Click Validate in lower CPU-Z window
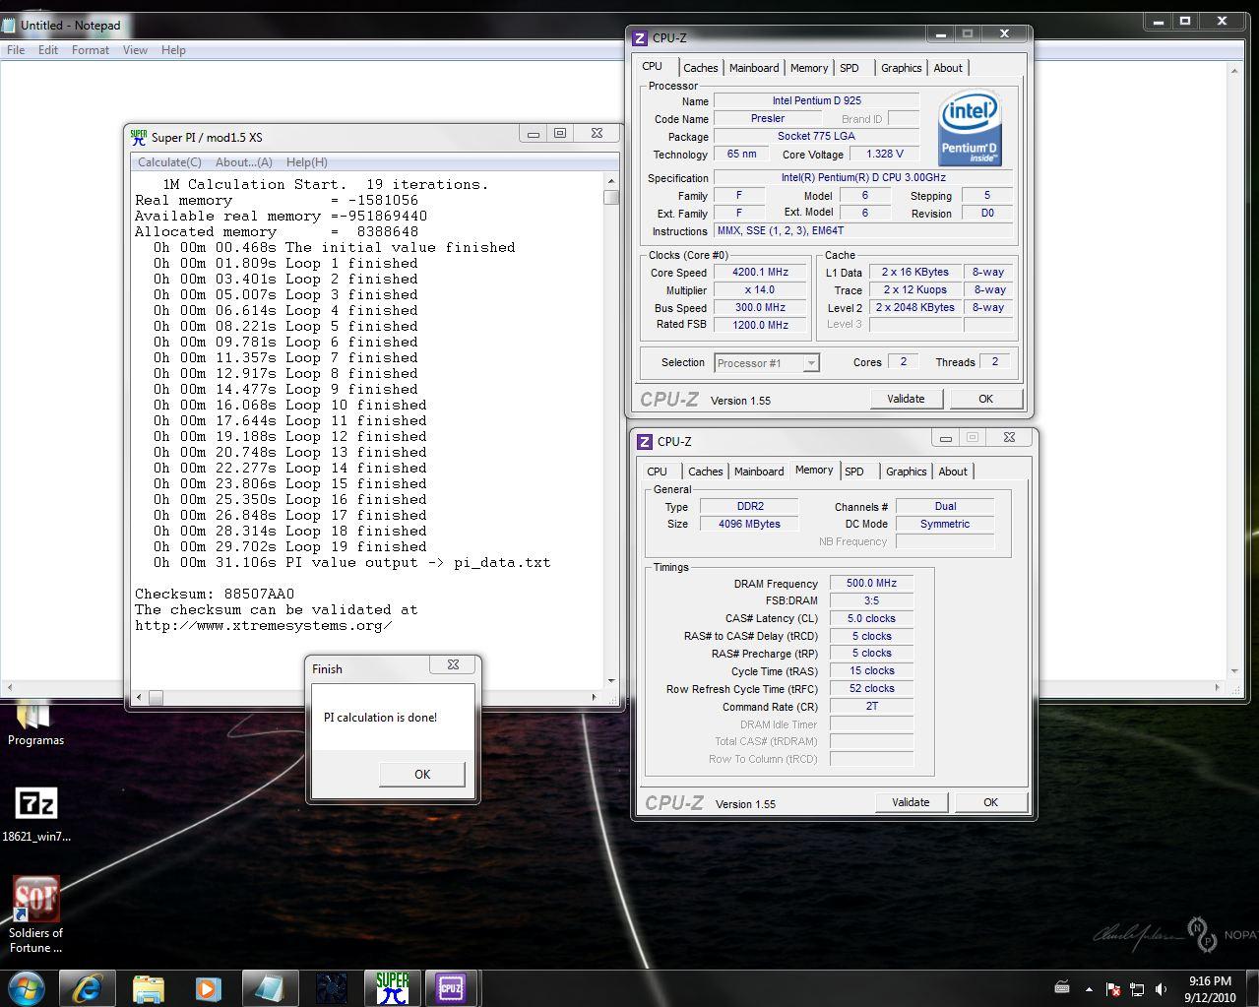Viewport: 1259px width, 1007px height. point(911,802)
